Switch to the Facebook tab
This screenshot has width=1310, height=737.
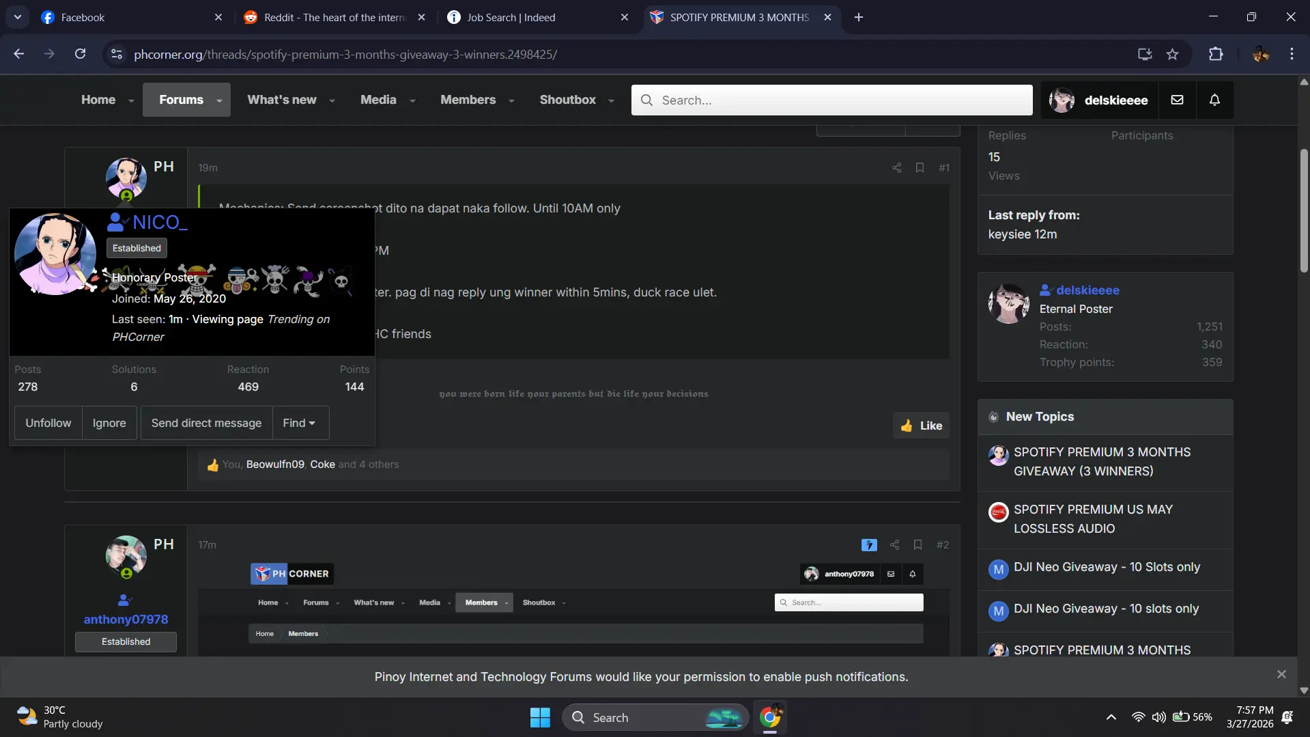[x=131, y=18]
